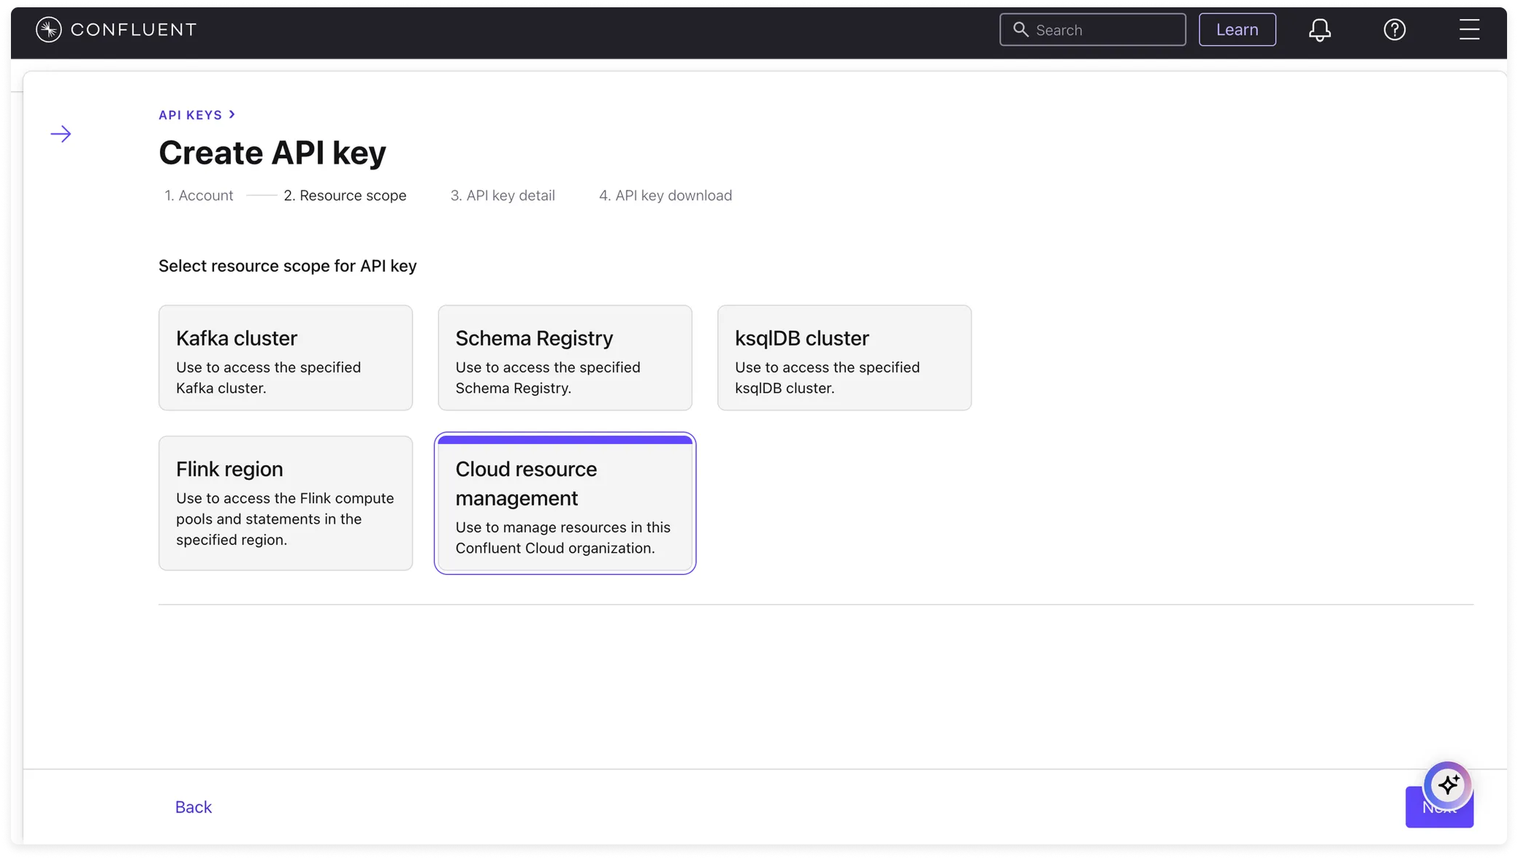Select the Schema Registry scope card
The height and width of the screenshot is (859, 1518).
pyautogui.click(x=565, y=358)
